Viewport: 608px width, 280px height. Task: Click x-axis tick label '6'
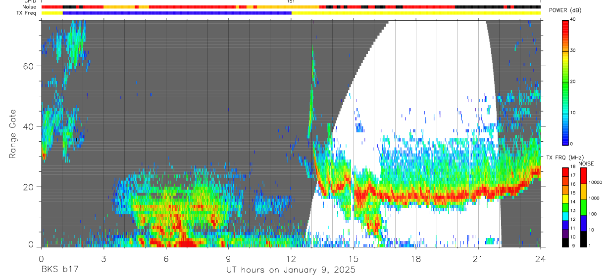click(166, 258)
